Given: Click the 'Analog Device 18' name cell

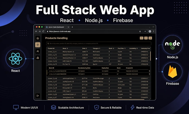Looking at the screenshot, I should [68, 82].
